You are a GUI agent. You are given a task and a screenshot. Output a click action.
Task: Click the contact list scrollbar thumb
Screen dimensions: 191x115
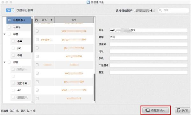pos(95,87)
